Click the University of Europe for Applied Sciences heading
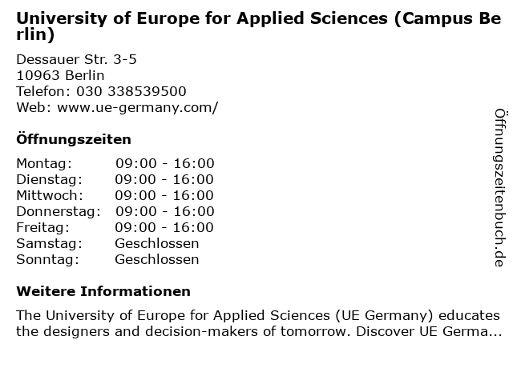The image size is (513, 384). coord(258,26)
